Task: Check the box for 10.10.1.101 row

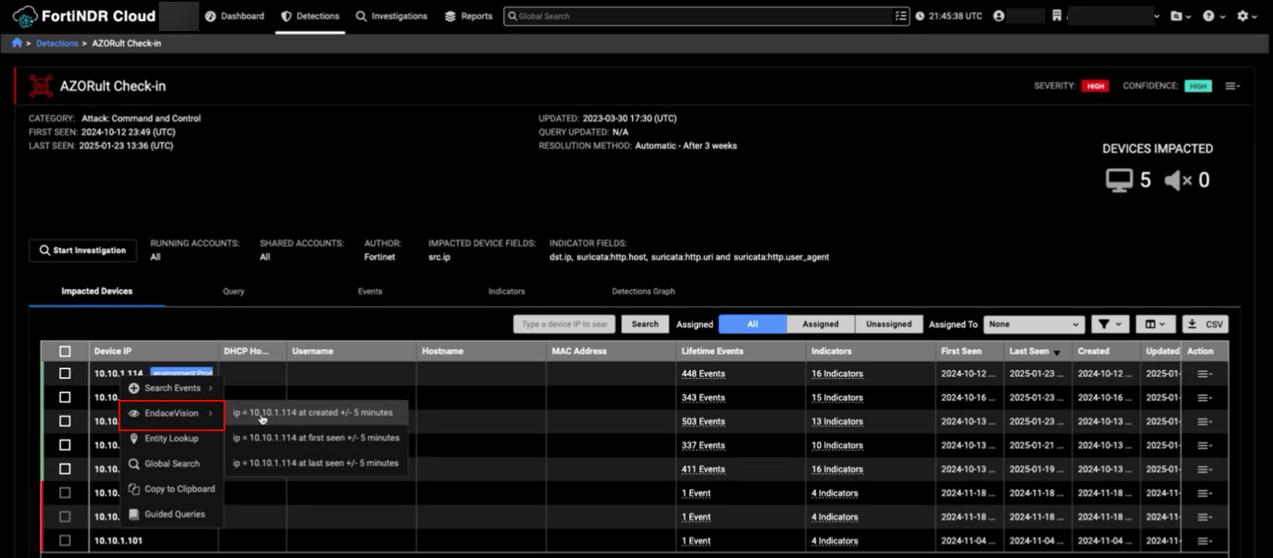Action: [x=65, y=540]
